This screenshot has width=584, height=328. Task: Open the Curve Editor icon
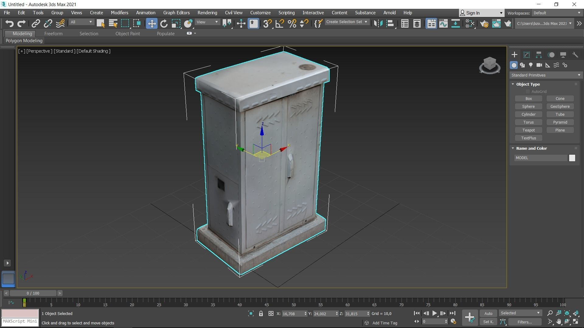click(x=443, y=23)
